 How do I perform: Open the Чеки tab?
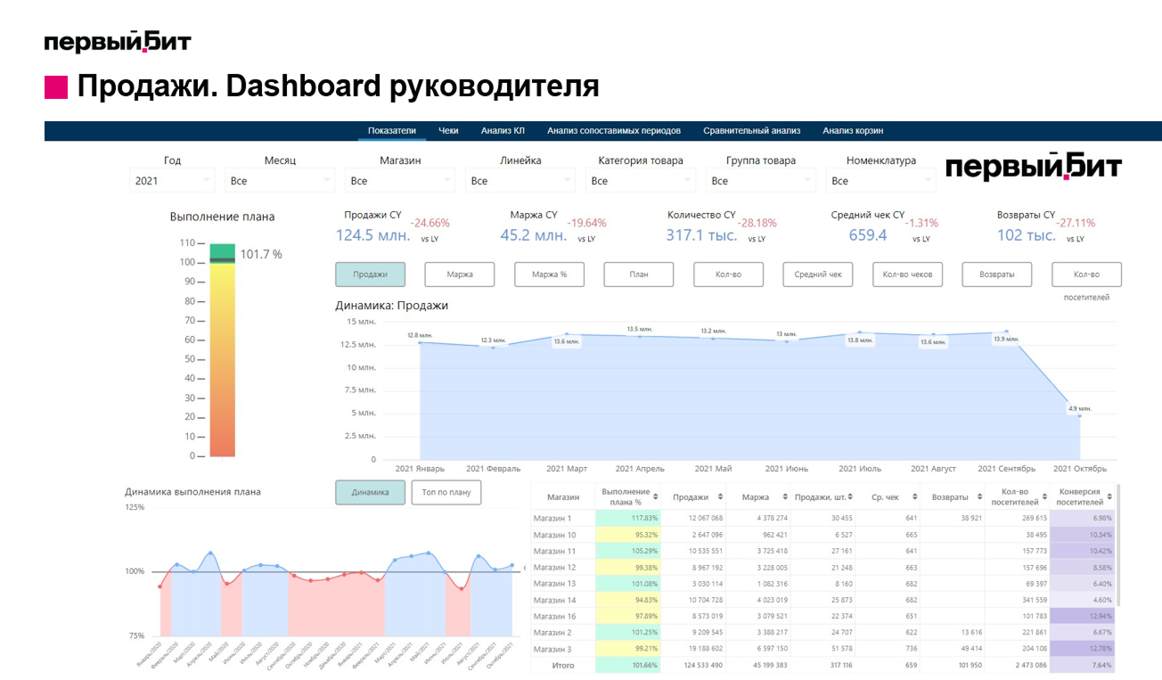point(448,131)
